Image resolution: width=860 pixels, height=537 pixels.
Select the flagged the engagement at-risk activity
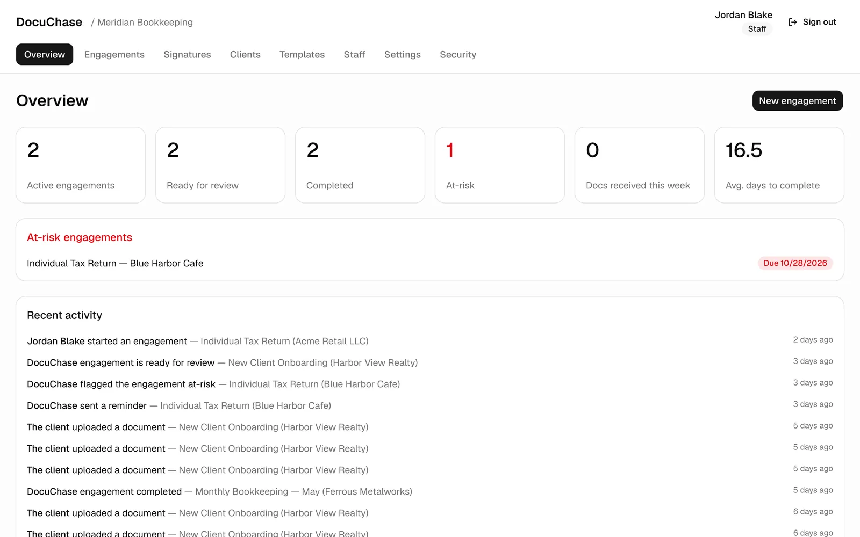[430, 384]
